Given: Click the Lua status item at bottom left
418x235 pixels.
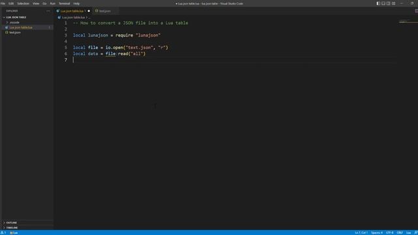Looking at the screenshot, I should 14,232.
